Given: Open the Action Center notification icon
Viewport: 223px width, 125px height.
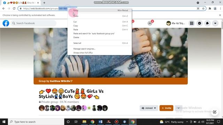Looking at the screenshot, I should 218,122.
